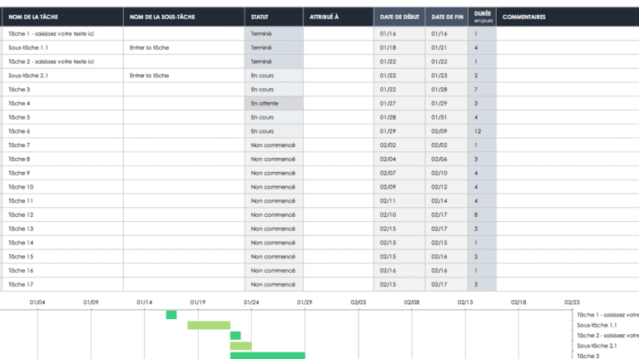
Task: Select the Tâche 9 name cell
Action: [62, 173]
